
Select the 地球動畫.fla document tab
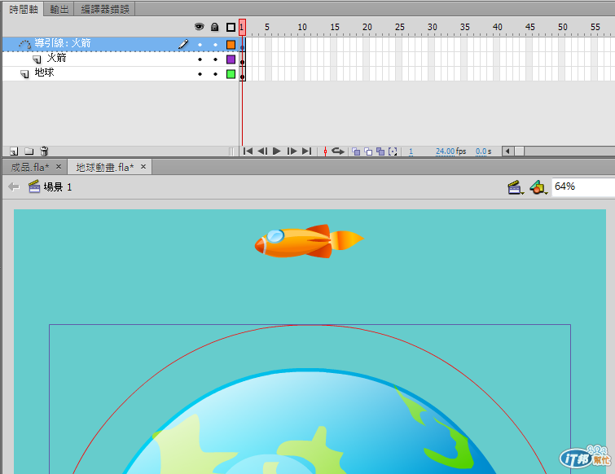(x=110, y=167)
